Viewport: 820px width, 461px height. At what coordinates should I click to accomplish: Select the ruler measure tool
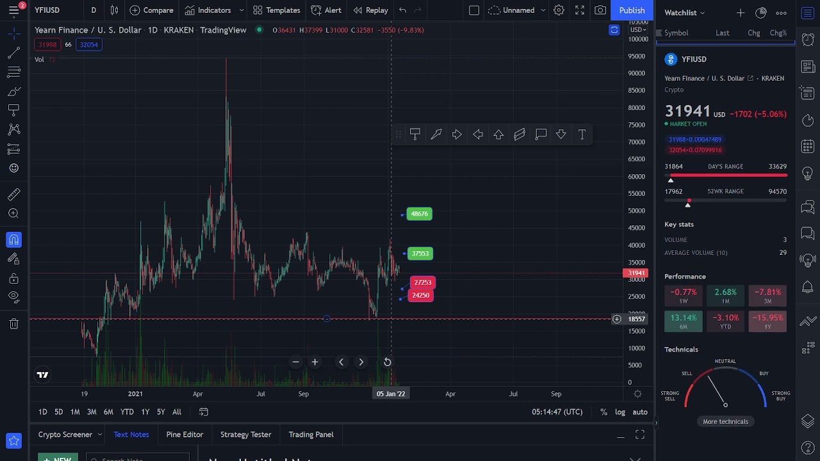click(x=13, y=194)
